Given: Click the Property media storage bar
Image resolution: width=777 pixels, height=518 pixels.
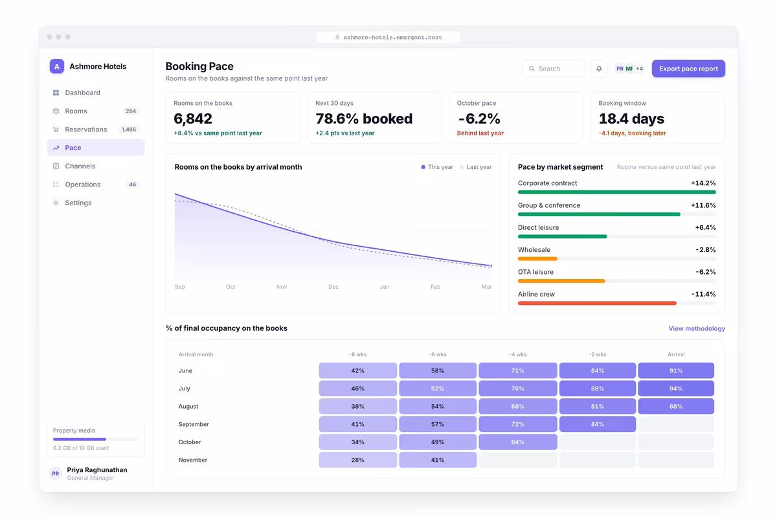Looking at the screenshot, I should point(96,439).
